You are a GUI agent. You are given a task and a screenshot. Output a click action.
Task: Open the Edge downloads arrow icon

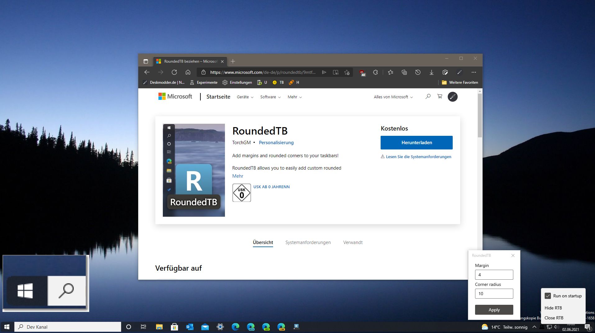[431, 72]
